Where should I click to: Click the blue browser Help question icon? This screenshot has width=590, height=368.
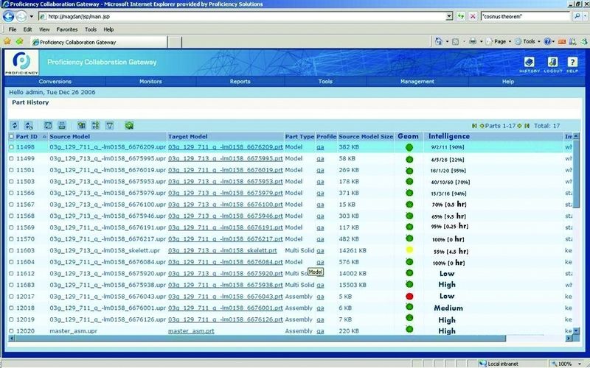[x=547, y=42]
